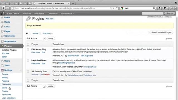
Task: Open bookmark star dropdown arrow
Action: 113,8
